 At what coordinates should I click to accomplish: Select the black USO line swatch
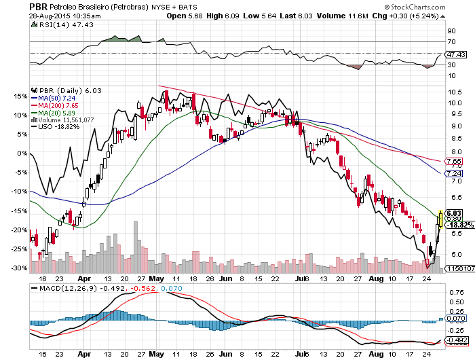(x=34, y=127)
